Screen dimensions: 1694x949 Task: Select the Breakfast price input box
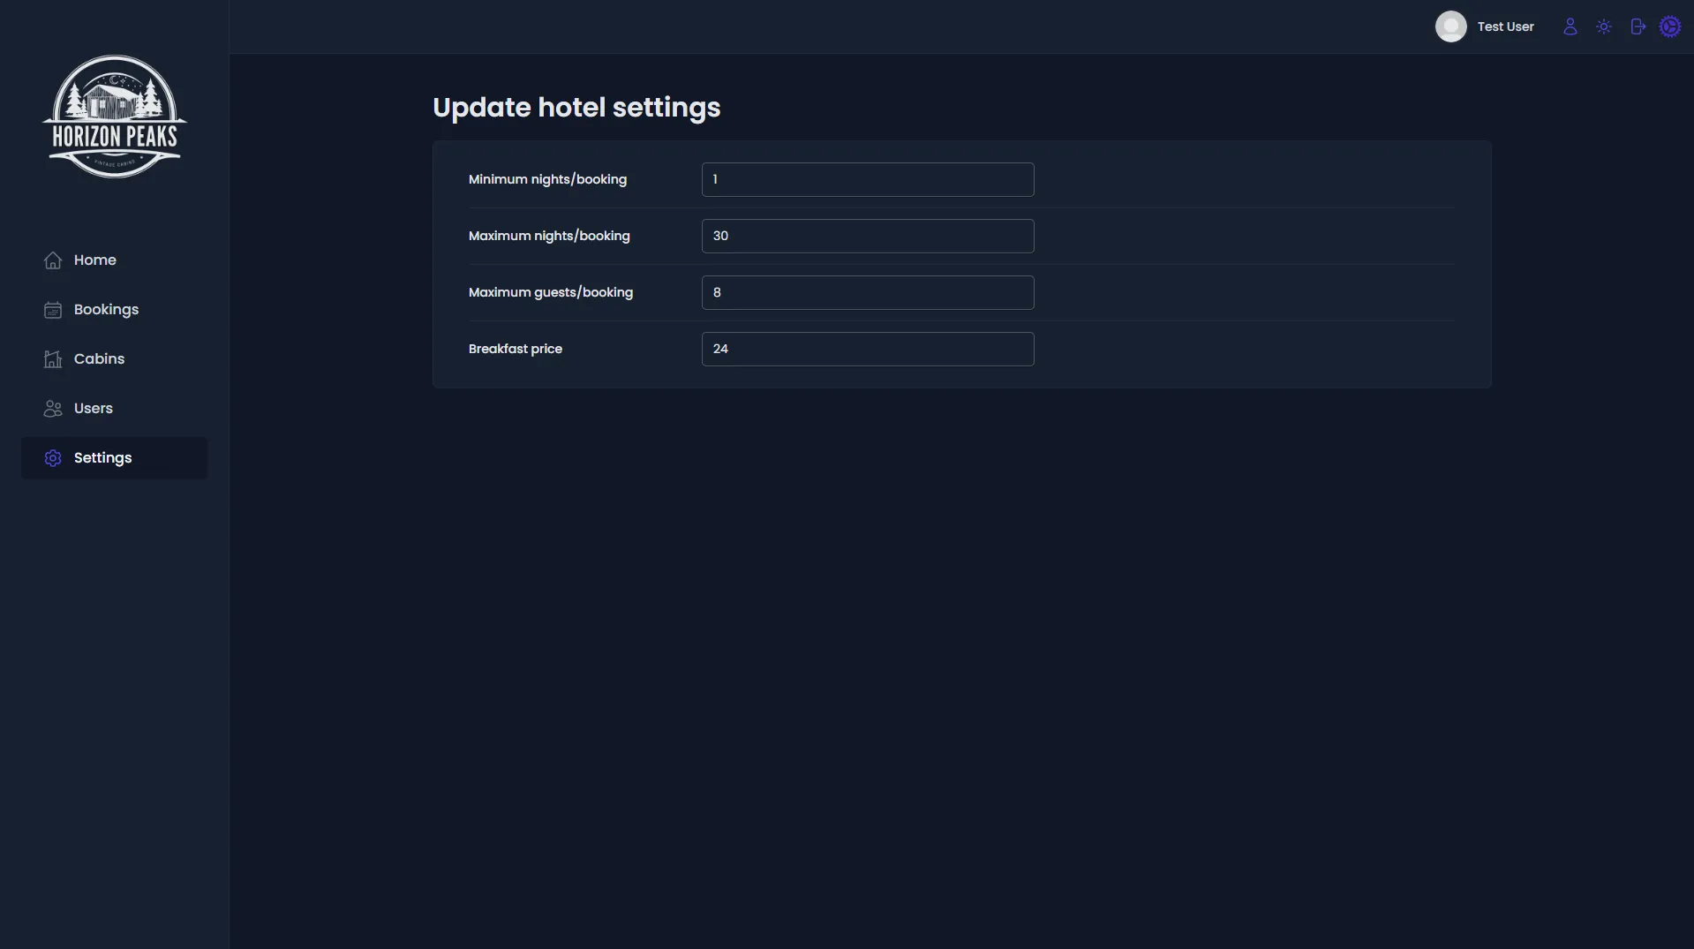pyautogui.click(x=868, y=349)
